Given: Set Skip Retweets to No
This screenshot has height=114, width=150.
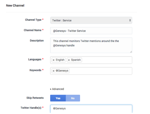Looking at the screenshot, I should [x=73, y=98].
